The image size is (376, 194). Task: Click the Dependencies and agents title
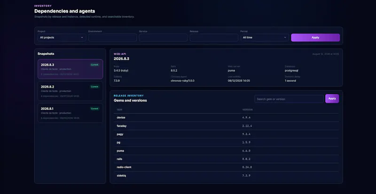(x=64, y=11)
